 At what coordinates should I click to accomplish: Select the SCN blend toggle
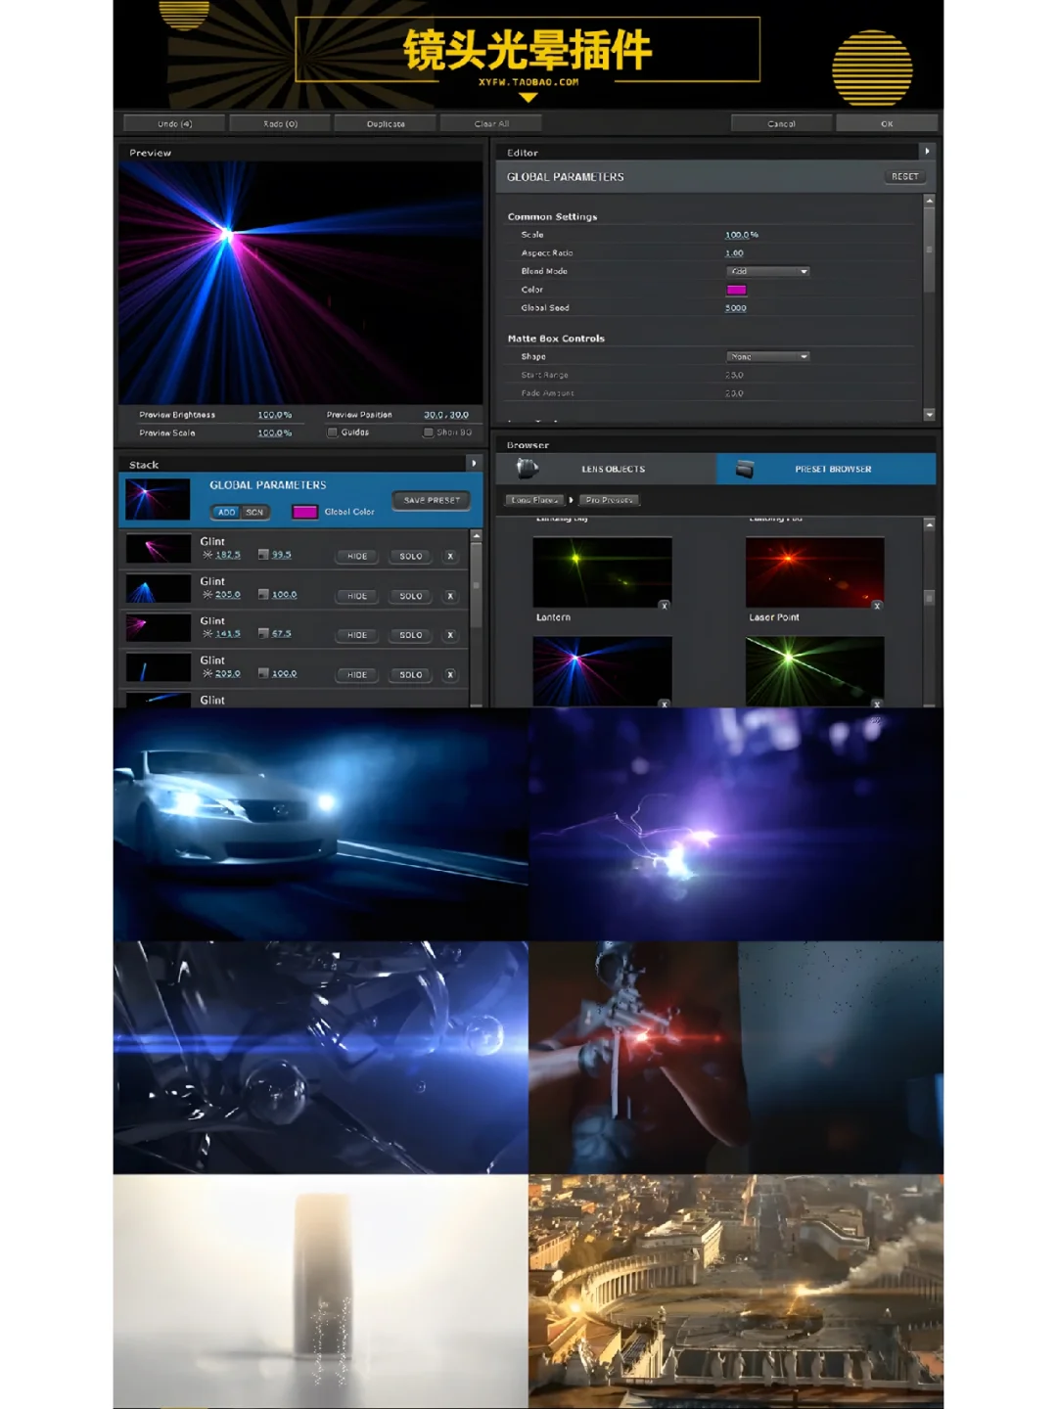(x=254, y=512)
